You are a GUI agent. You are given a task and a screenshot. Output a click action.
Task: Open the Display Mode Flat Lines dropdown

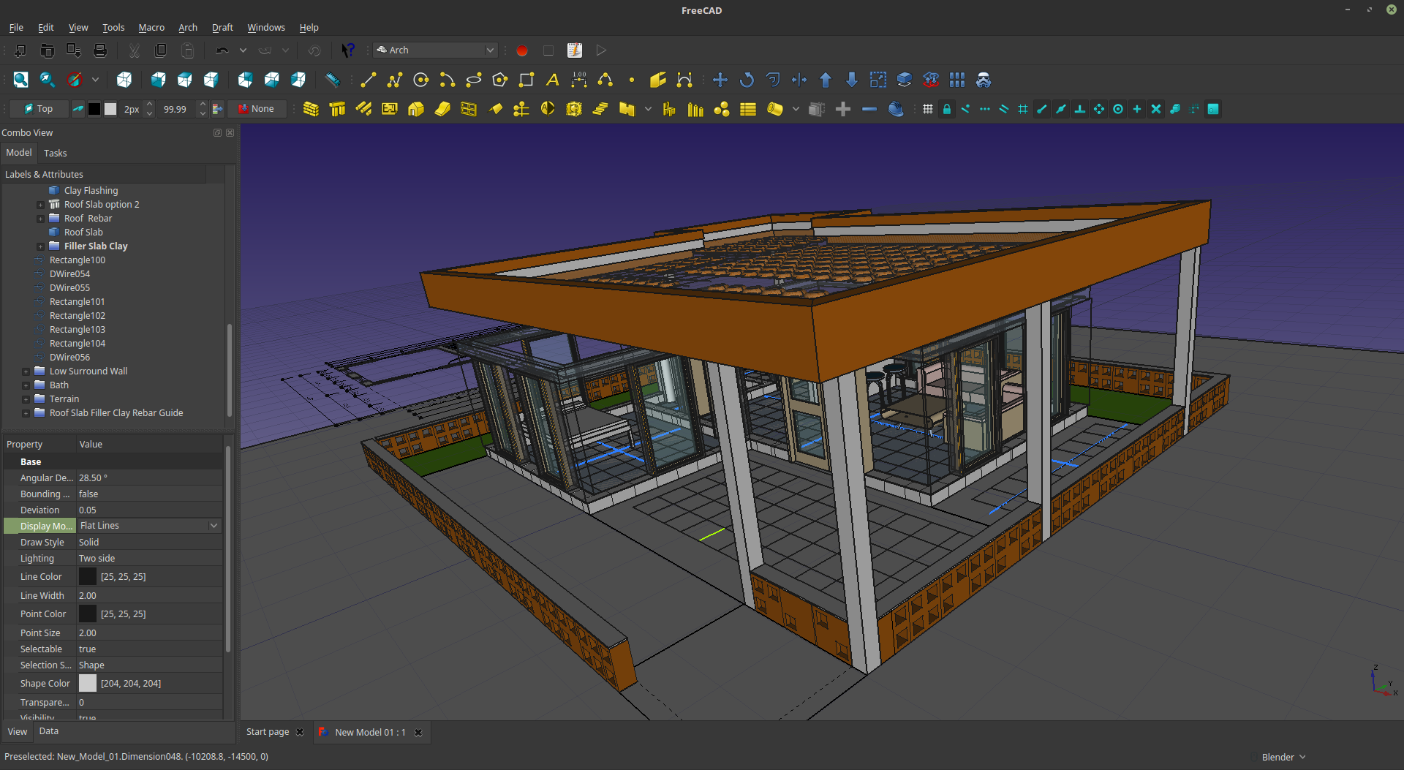point(213,525)
